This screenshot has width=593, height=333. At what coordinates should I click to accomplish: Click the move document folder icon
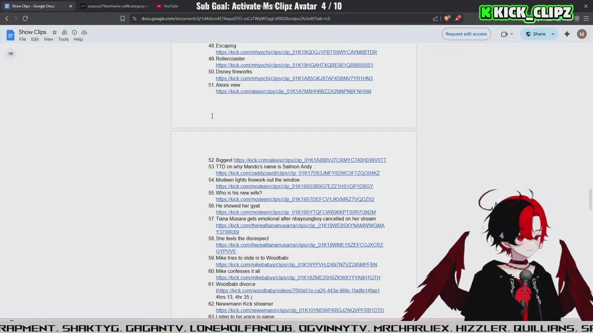pyautogui.click(x=64, y=32)
